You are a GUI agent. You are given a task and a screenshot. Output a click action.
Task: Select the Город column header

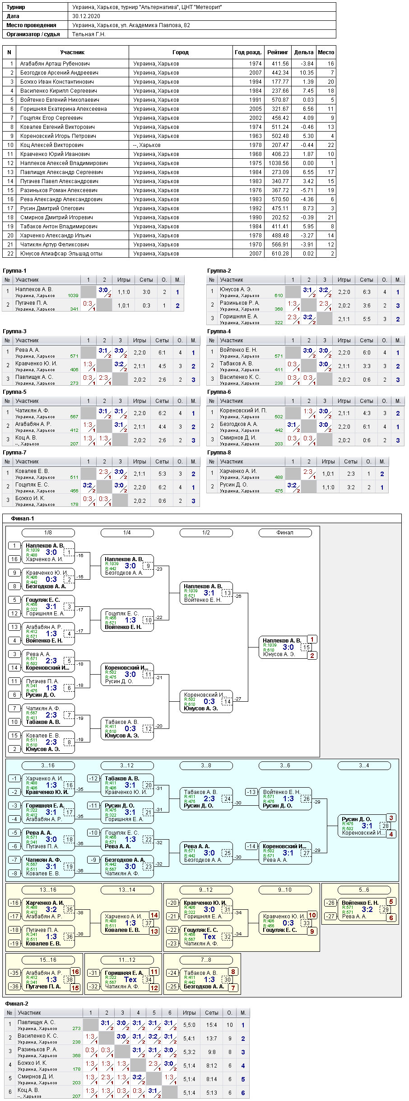tap(181, 52)
